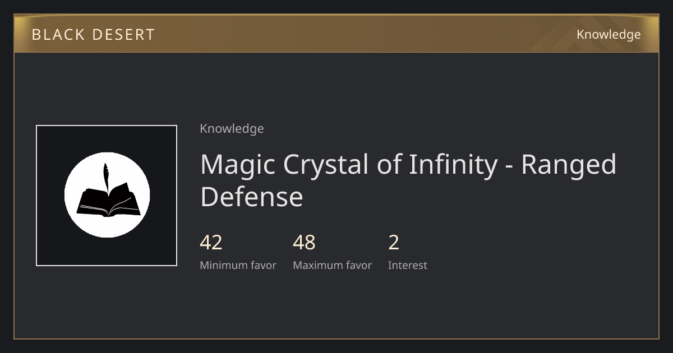Click the Knowledge label in the gold header
This screenshot has height=353, width=673.
coord(609,35)
